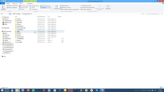The image size is (164, 92).
Task: Open Firefox from the taskbar
Action: (28, 90)
